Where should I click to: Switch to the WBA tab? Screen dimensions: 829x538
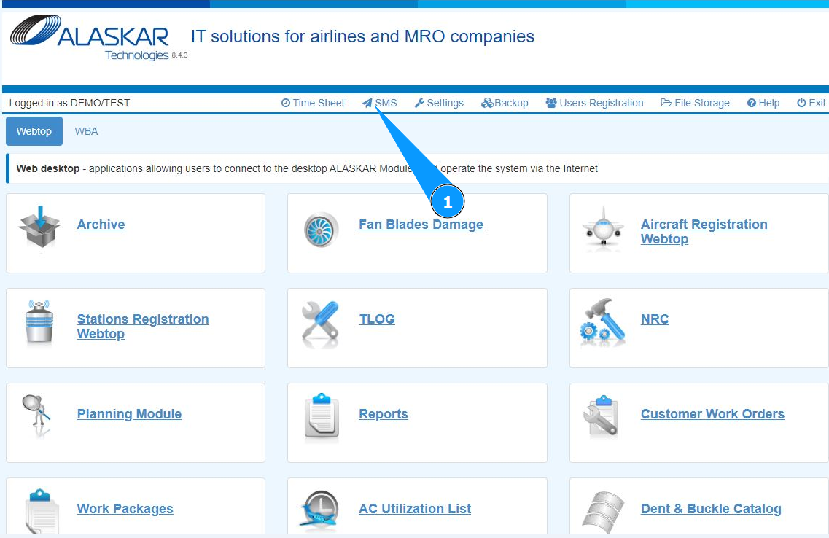pyautogui.click(x=86, y=131)
